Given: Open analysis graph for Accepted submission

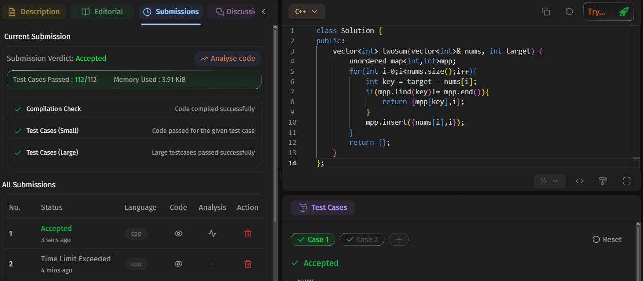Looking at the screenshot, I should pyautogui.click(x=212, y=233).
